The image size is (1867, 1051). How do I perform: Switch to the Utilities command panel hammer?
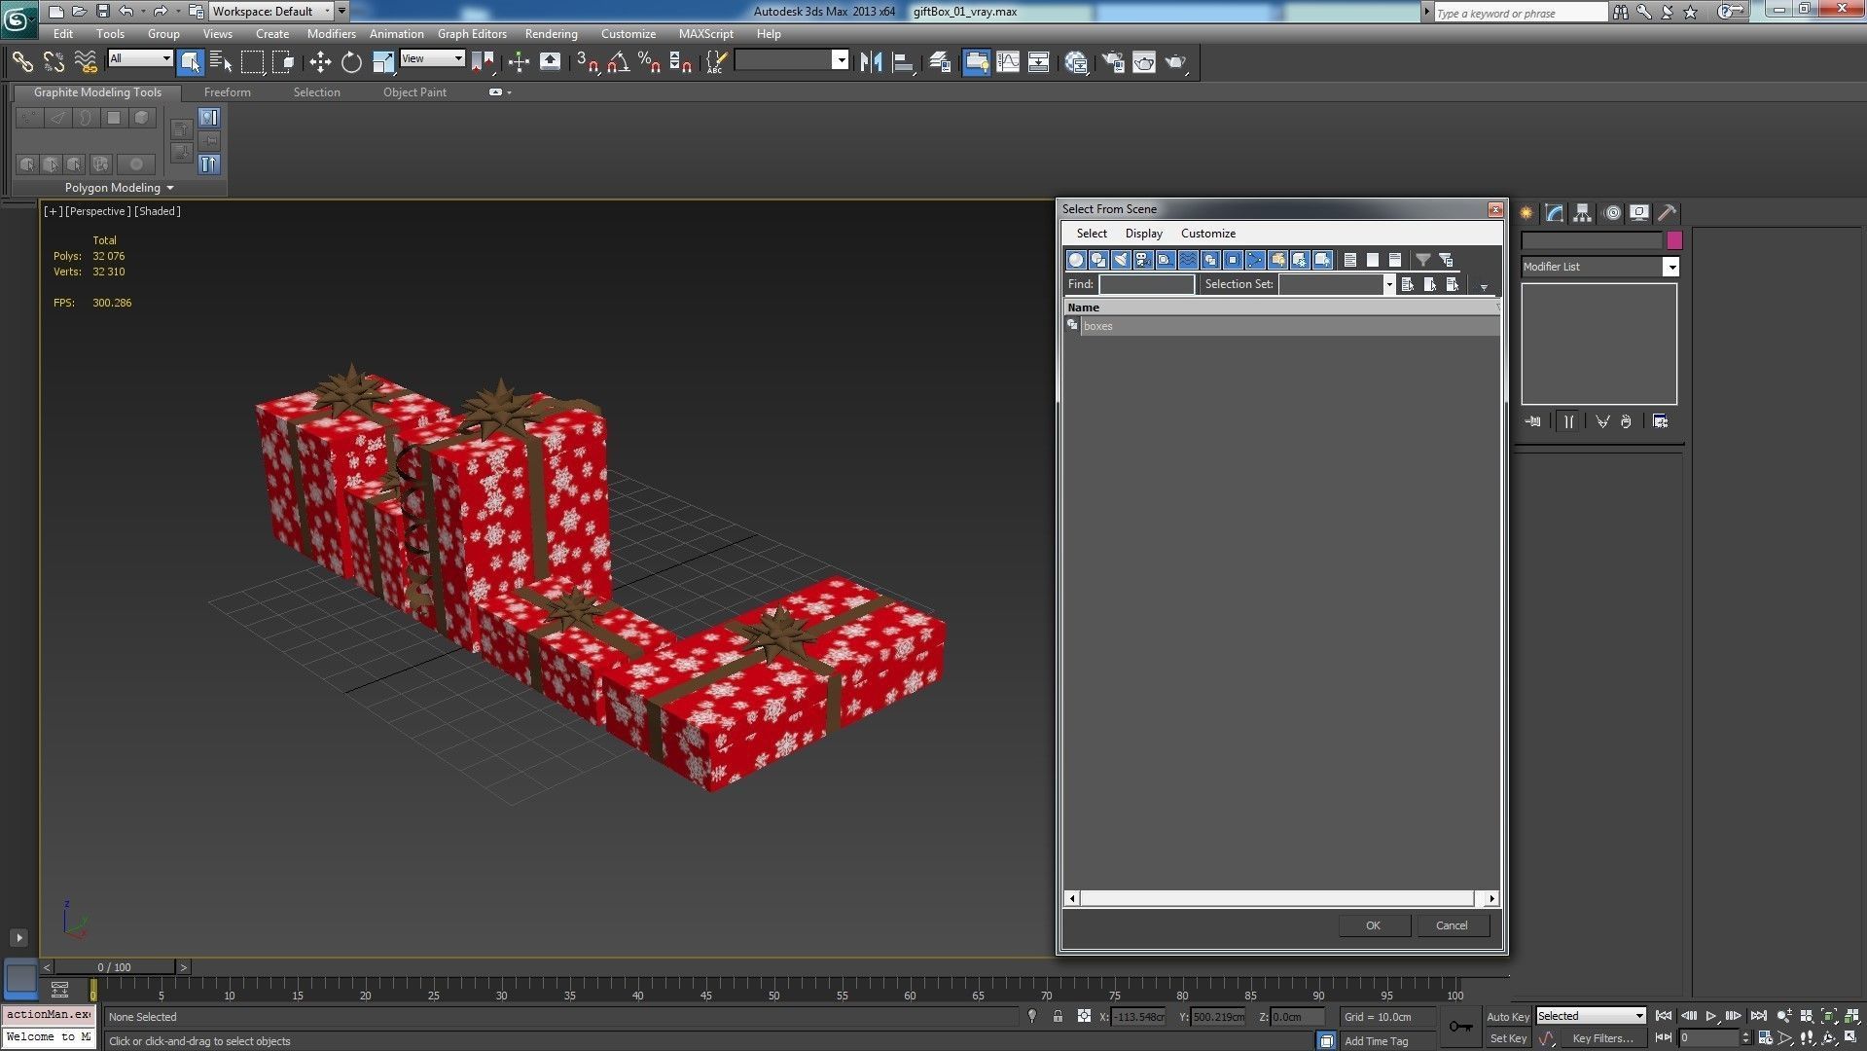[x=1668, y=213]
